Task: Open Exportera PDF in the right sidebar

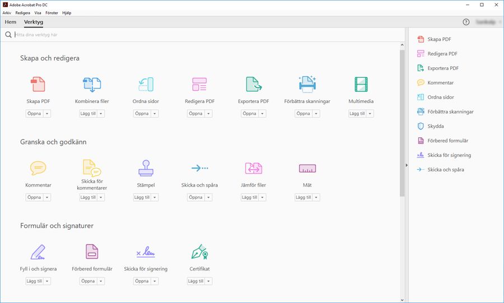Action: pos(438,68)
